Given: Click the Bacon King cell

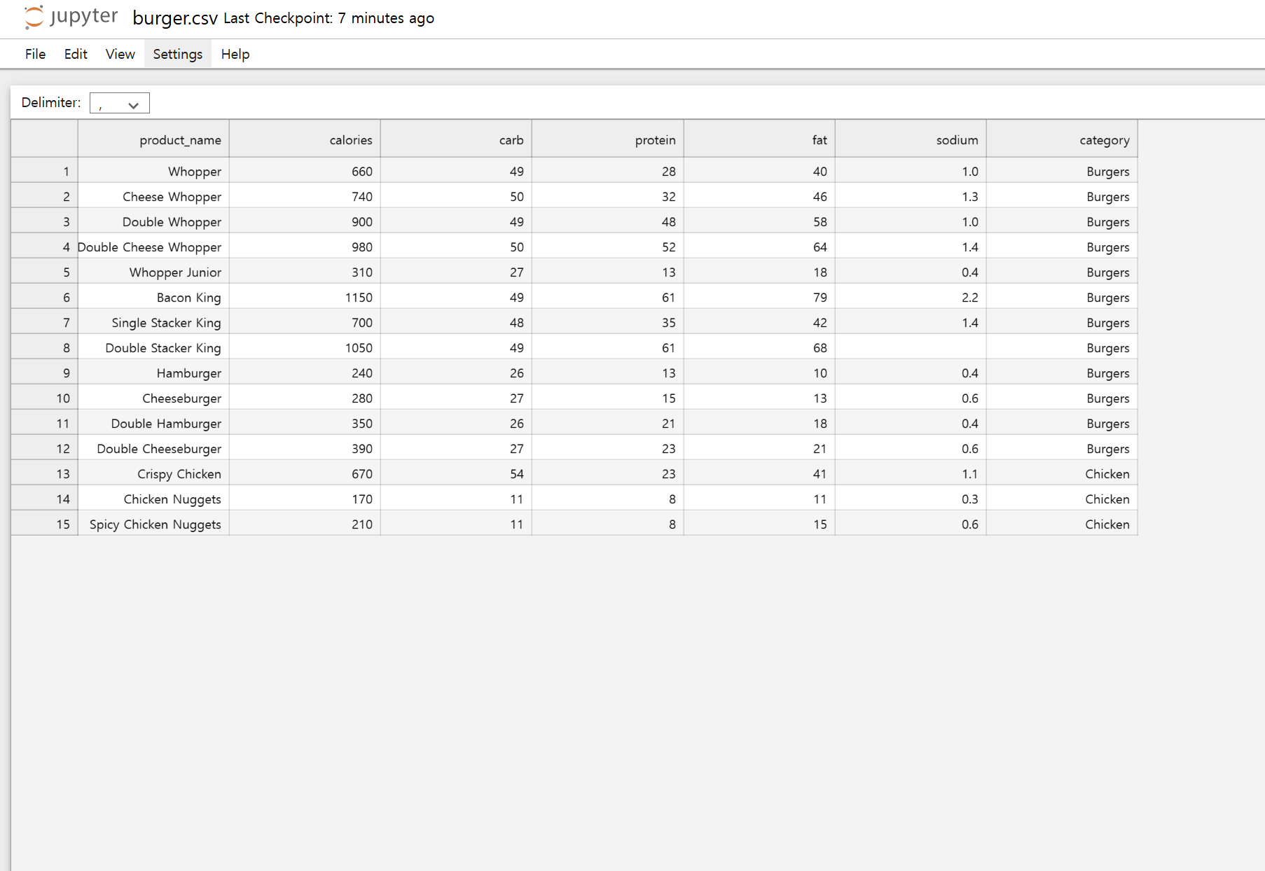Looking at the screenshot, I should tap(153, 297).
